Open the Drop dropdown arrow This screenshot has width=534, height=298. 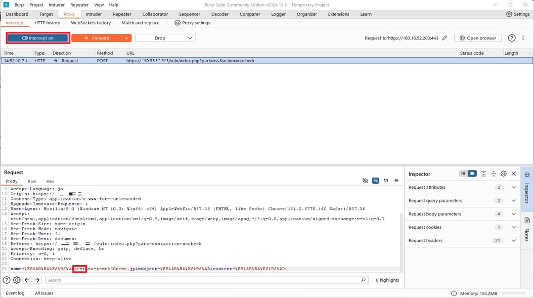190,38
